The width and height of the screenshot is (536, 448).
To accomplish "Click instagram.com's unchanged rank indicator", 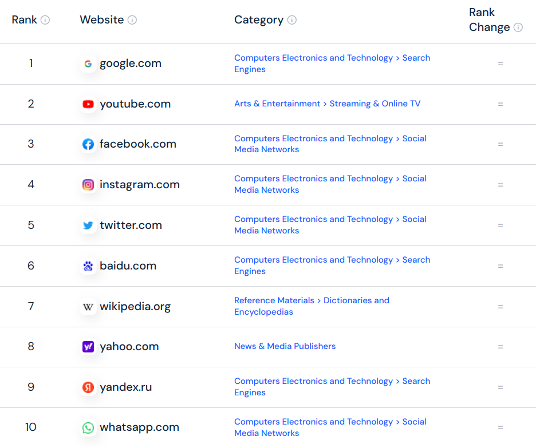I will coord(500,185).
